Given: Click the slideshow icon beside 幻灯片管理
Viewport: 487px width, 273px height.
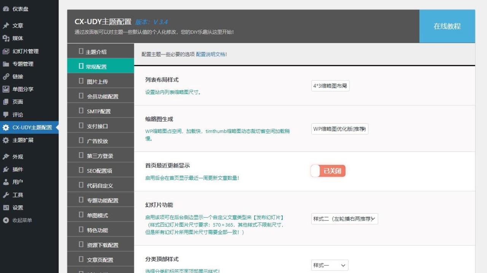Looking at the screenshot, I should coord(6,51).
